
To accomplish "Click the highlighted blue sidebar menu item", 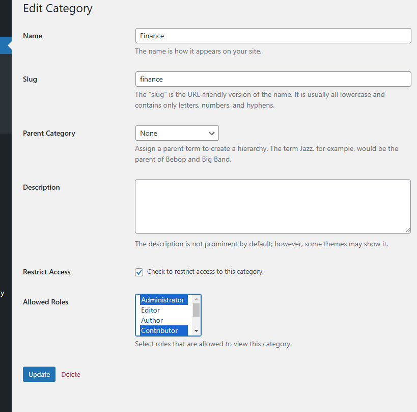I will pyautogui.click(x=5, y=45).
